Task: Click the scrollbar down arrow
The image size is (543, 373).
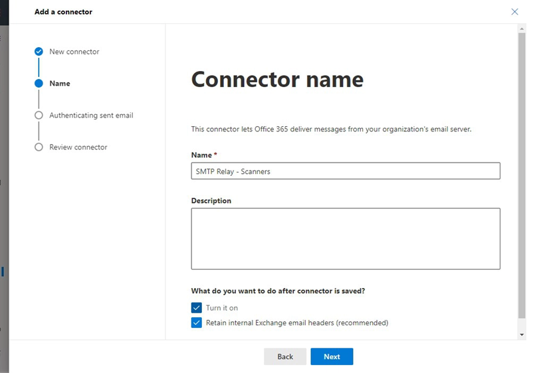Action: coord(522,335)
